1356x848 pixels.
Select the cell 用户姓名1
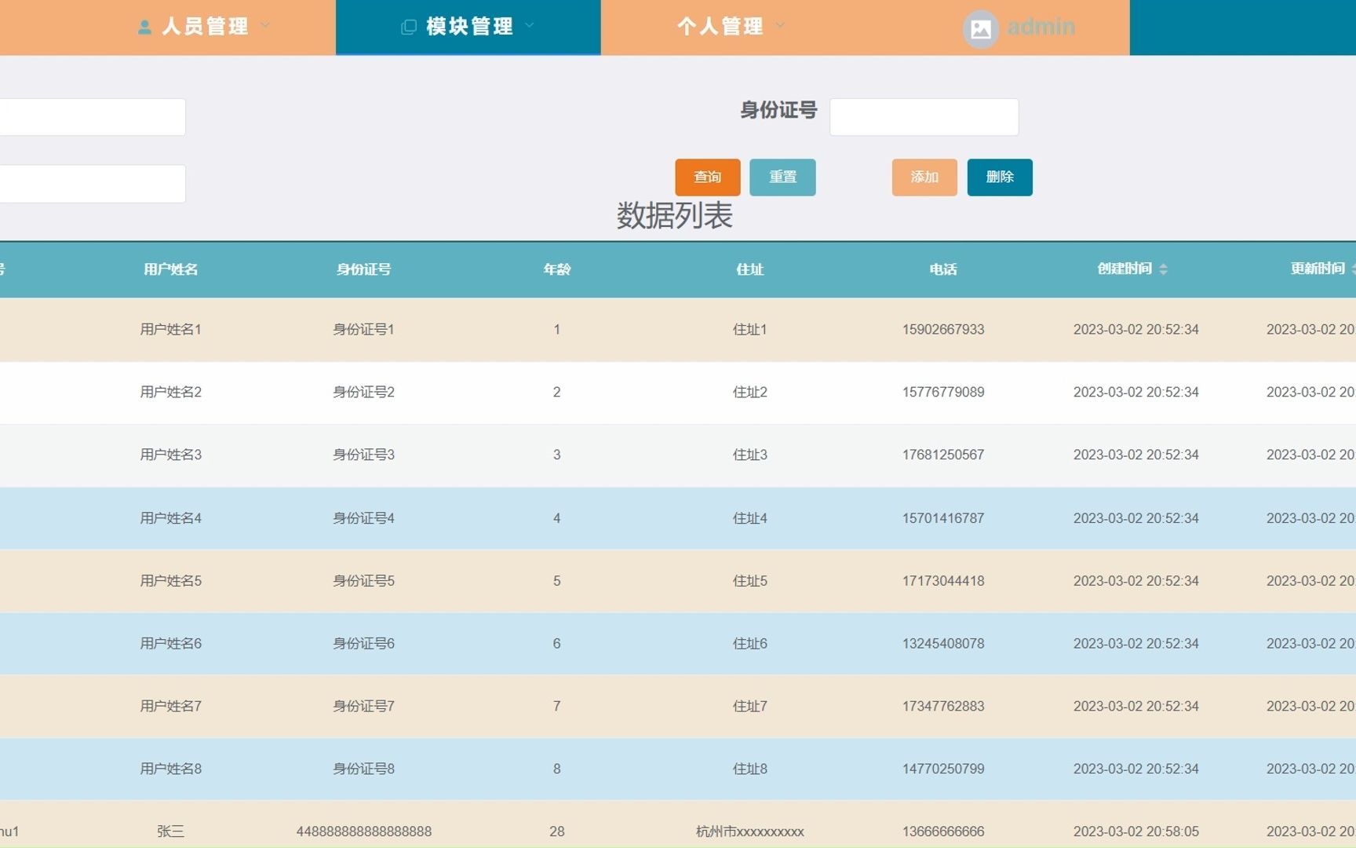point(171,330)
